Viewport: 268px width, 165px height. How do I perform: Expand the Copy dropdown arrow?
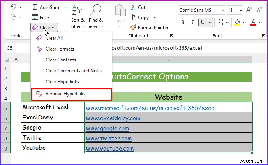tap(155, 17)
